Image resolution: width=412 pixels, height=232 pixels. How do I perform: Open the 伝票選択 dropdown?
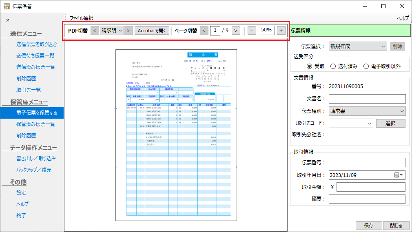point(357,46)
